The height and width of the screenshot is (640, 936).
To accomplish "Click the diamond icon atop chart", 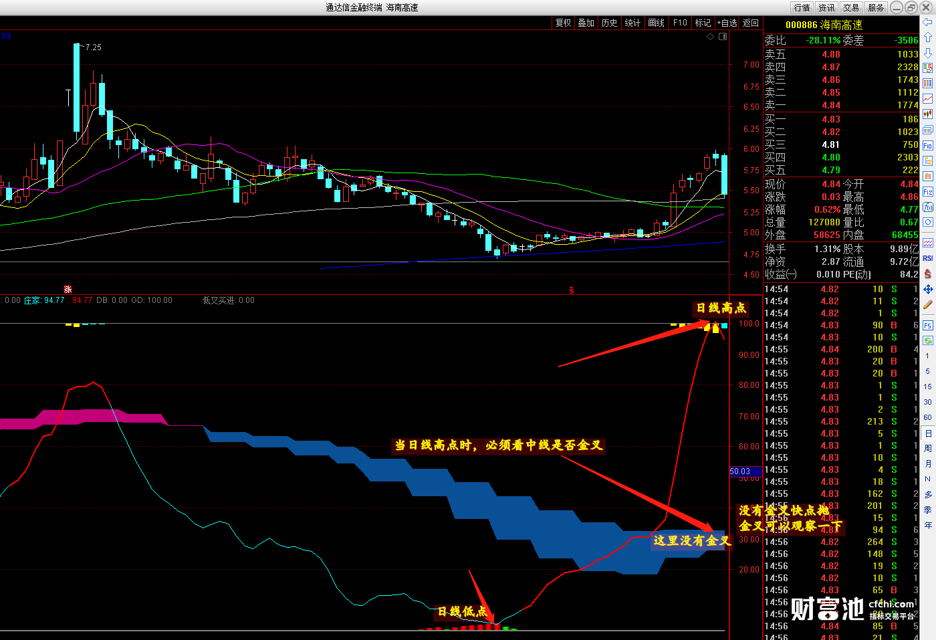I will coord(710,37).
